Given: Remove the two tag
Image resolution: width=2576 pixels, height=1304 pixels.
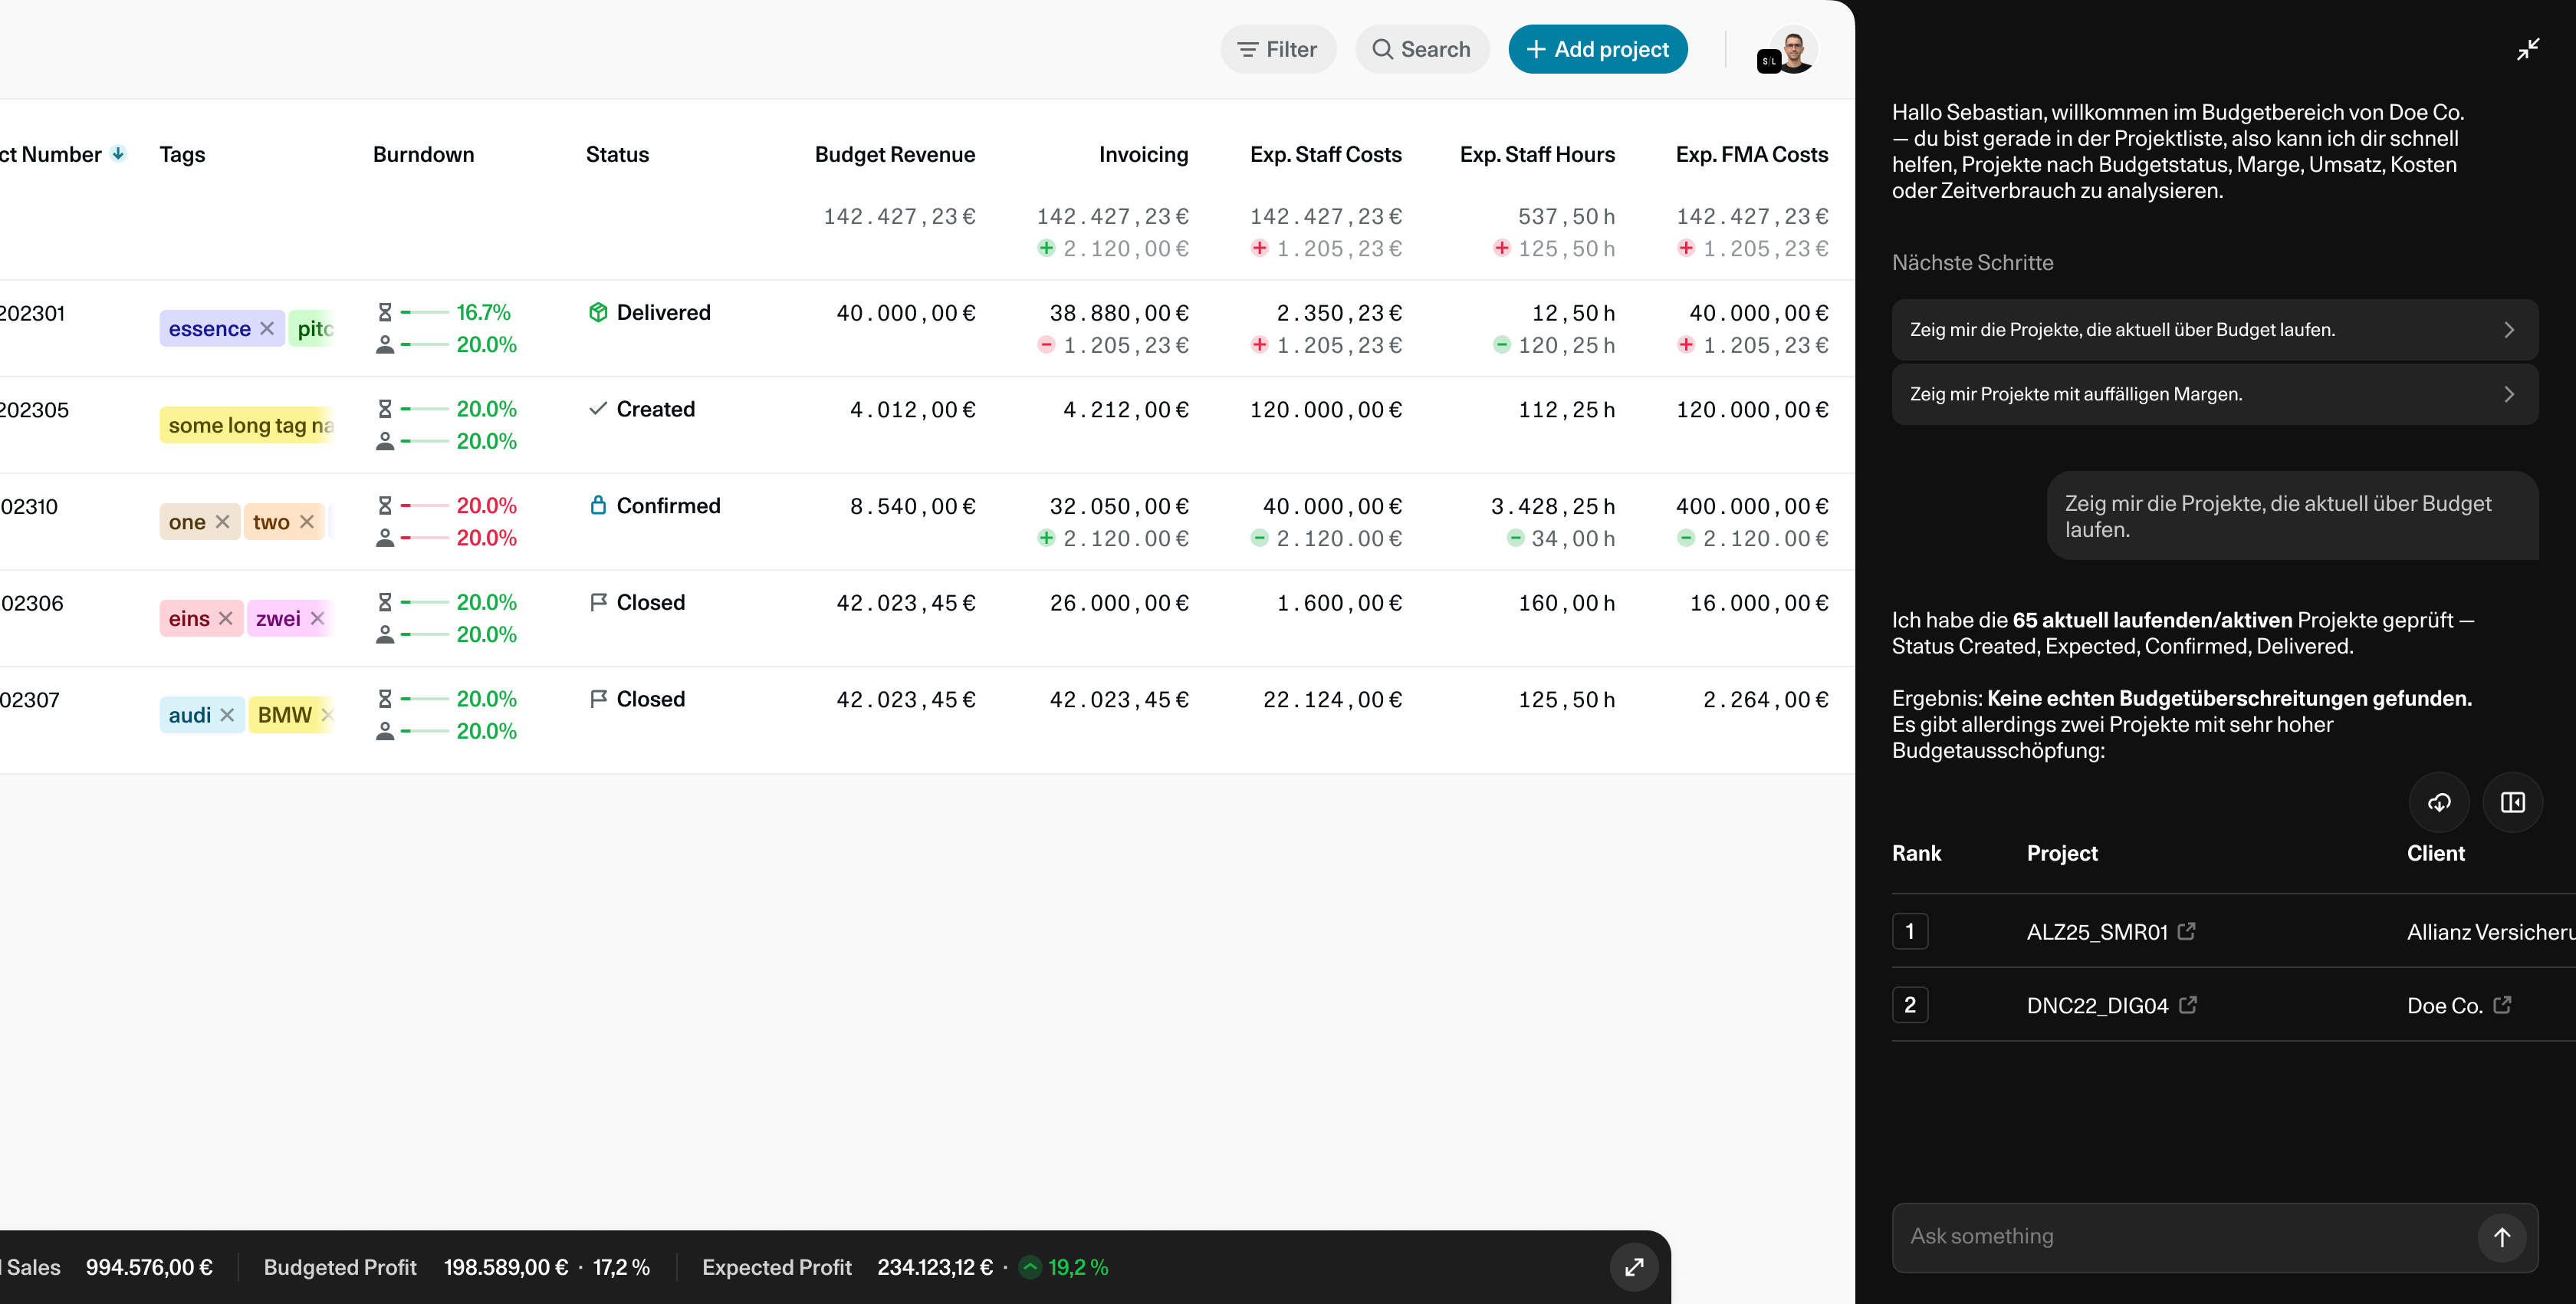Looking at the screenshot, I should tap(307, 522).
